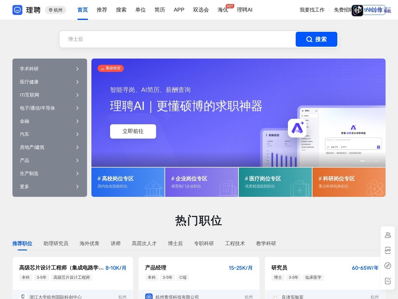Open the 产品经理 job title
This screenshot has width=398, height=299.
point(156,268)
